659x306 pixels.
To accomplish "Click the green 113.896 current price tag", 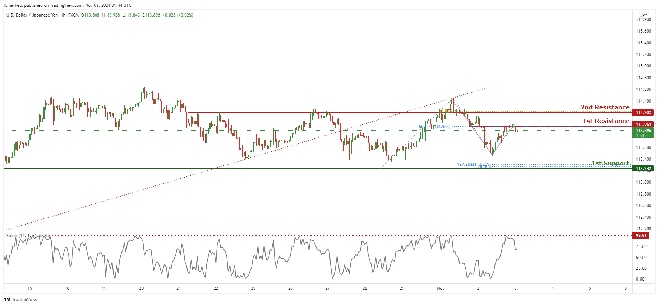I will pyautogui.click(x=643, y=133).
